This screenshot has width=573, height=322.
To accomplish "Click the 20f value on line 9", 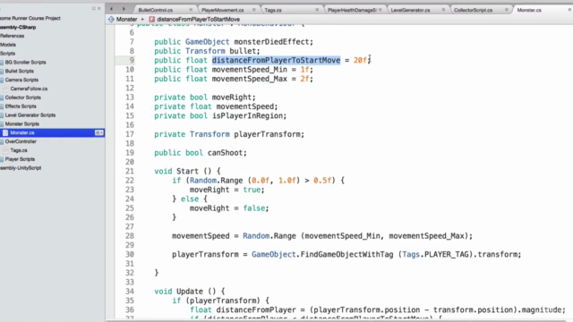I will 360,60.
